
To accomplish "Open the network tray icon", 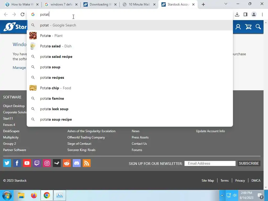I will click(228, 195).
